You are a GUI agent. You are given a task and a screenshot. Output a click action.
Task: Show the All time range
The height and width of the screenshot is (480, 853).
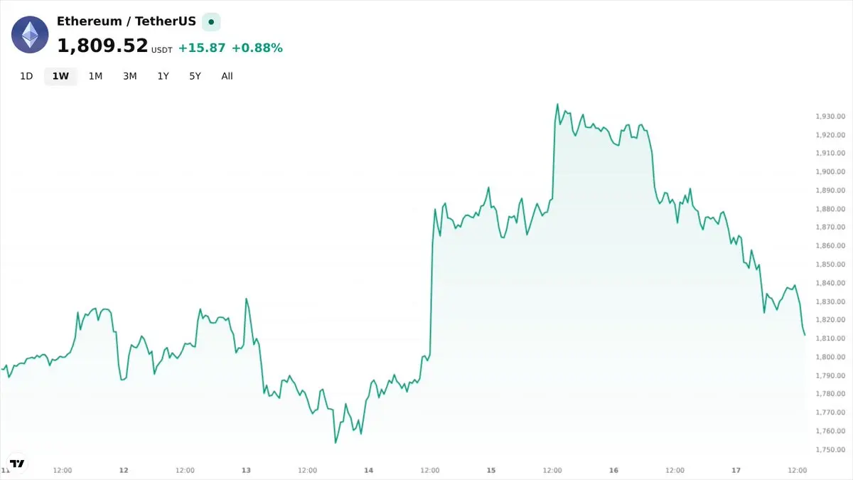pyautogui.click(x=227, y=76)
